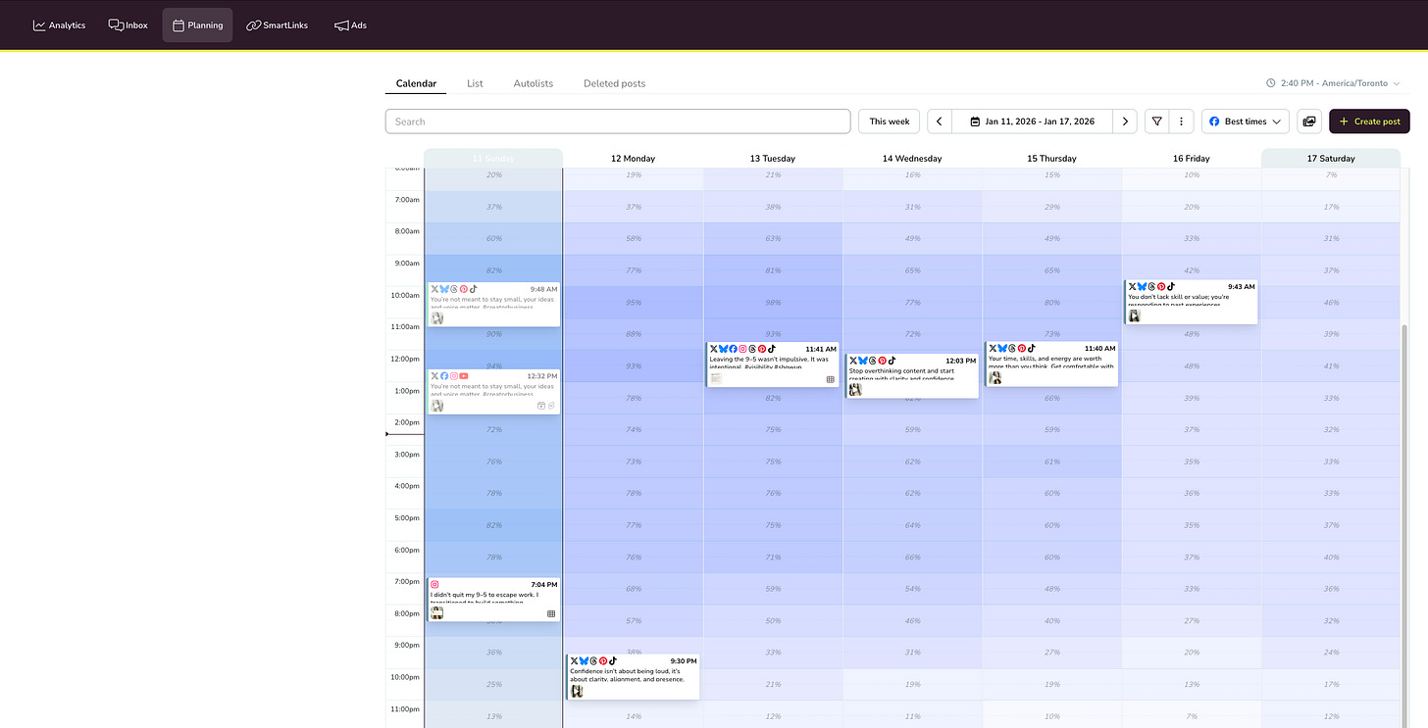Click the TikTok icon on the 9:48 AM post
The width and height of the screenshot is (1428, 728).
pyautogui.click(x=473, y=289)
